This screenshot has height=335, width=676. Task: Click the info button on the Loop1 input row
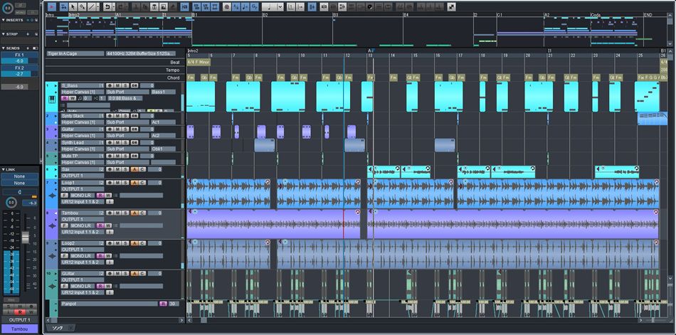110,202
